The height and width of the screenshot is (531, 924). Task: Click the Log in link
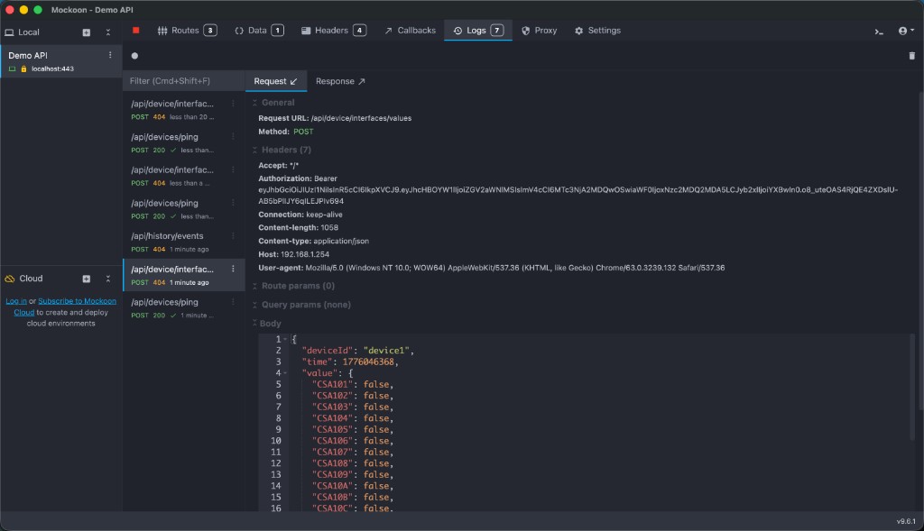[16, 301]
